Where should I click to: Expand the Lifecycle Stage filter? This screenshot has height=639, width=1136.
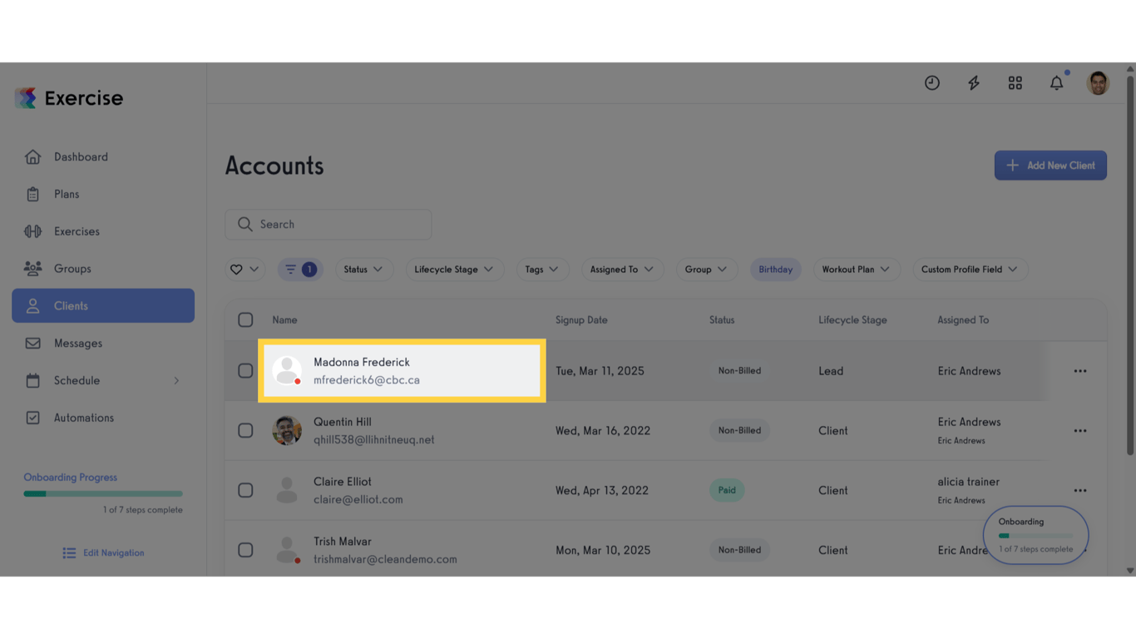[x=454, y=269]
